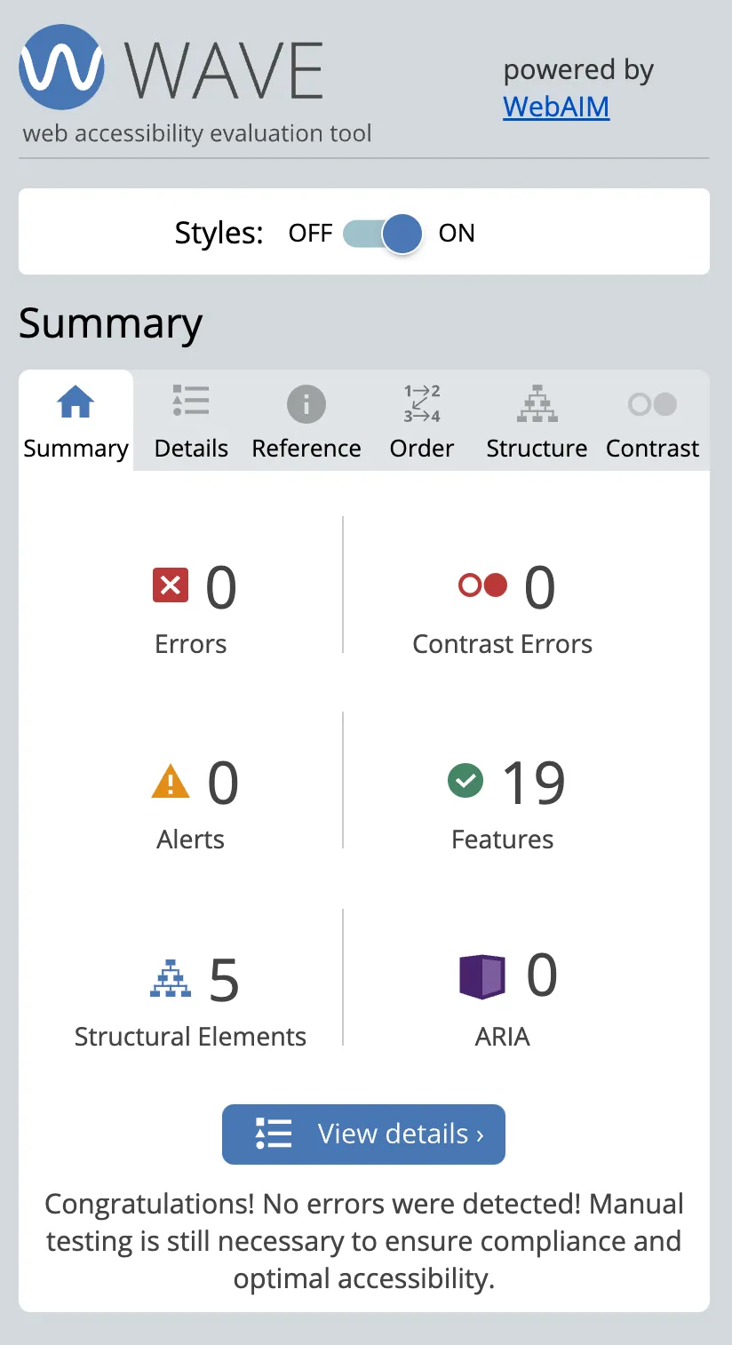This screenshot has height=1345, width=732.
Task: Switch to the Details tab
Action: point(190,449)
